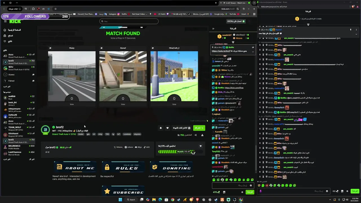361x203 pixels.
Task: Click the embedded chat message input
Action: 233,185
